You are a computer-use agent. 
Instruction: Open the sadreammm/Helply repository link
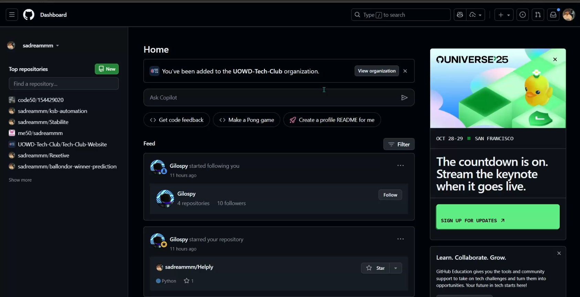[x=189, y=267]
